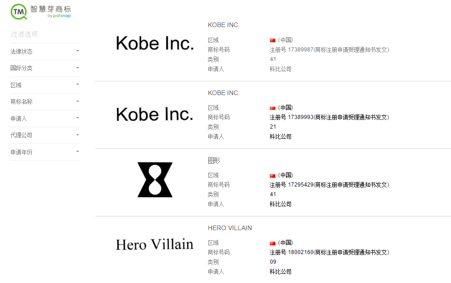Click the China flag icon beside registration 17389987
451x283 pixels.
pos(273,40)
